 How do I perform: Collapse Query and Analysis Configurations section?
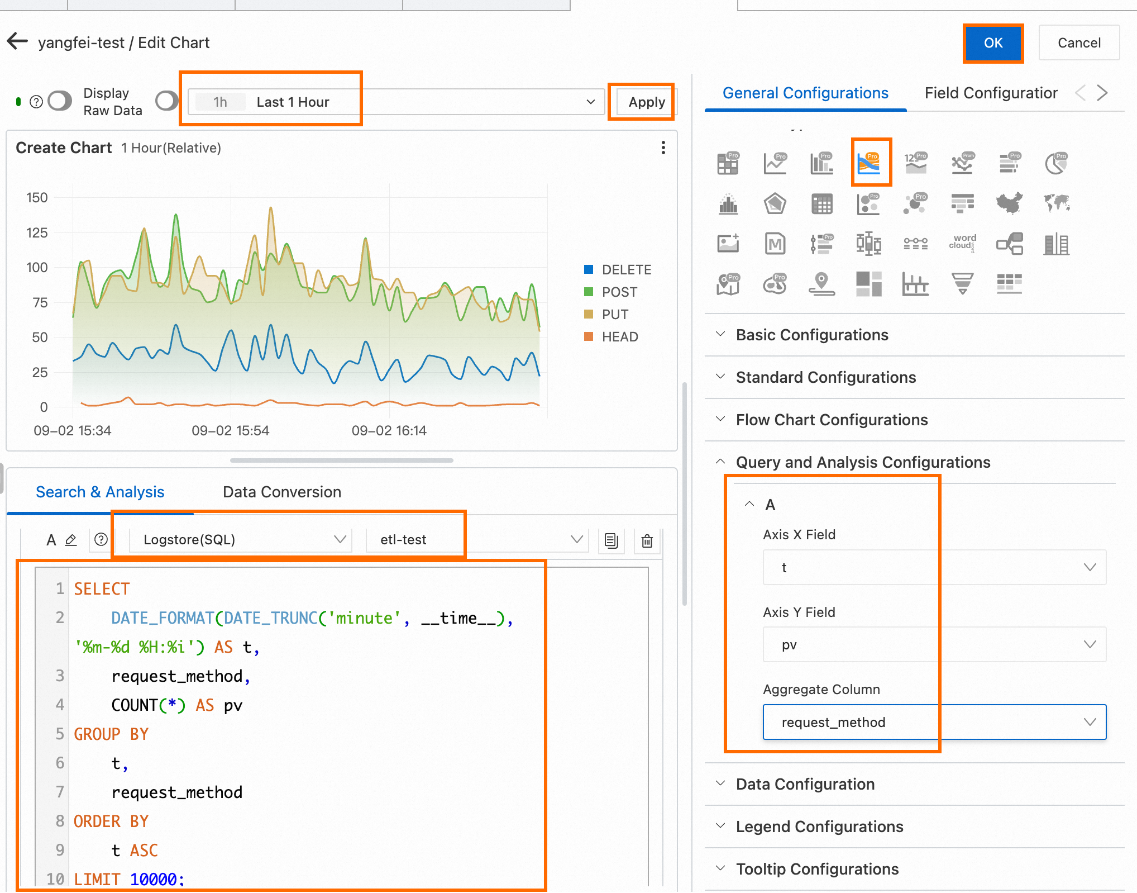tap(915, 462)
